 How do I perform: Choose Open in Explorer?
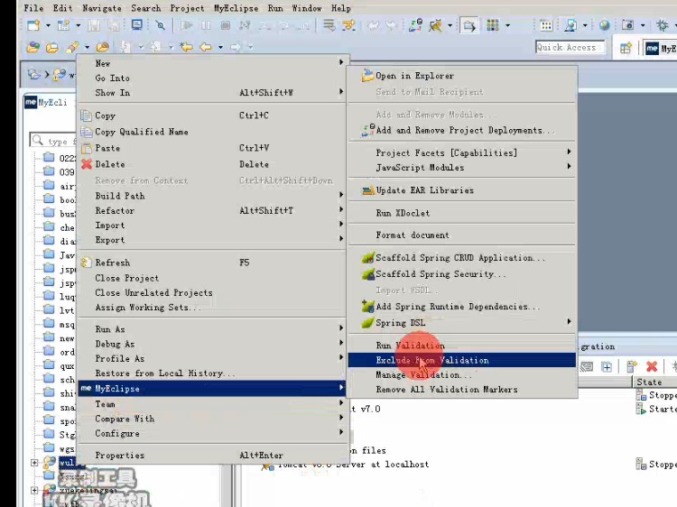462,76
